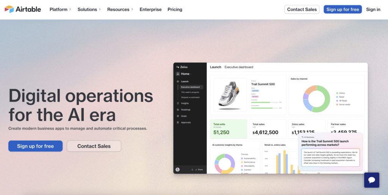This screenshot has width=388, height=195.
Task: Click the Total sales $4,612,500 value
Action: (x=265, y=133)
